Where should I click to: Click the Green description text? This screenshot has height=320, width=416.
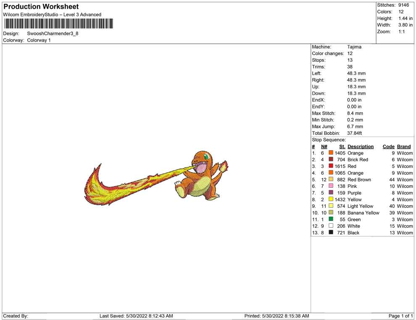click(x=354, y=219)
